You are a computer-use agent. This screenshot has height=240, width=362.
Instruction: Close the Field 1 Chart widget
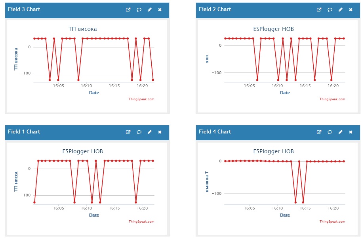pyautogui.click(x=160, y=132)
